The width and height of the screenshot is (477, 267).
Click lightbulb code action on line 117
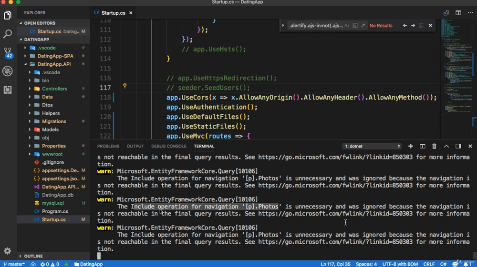coord(125,87)
